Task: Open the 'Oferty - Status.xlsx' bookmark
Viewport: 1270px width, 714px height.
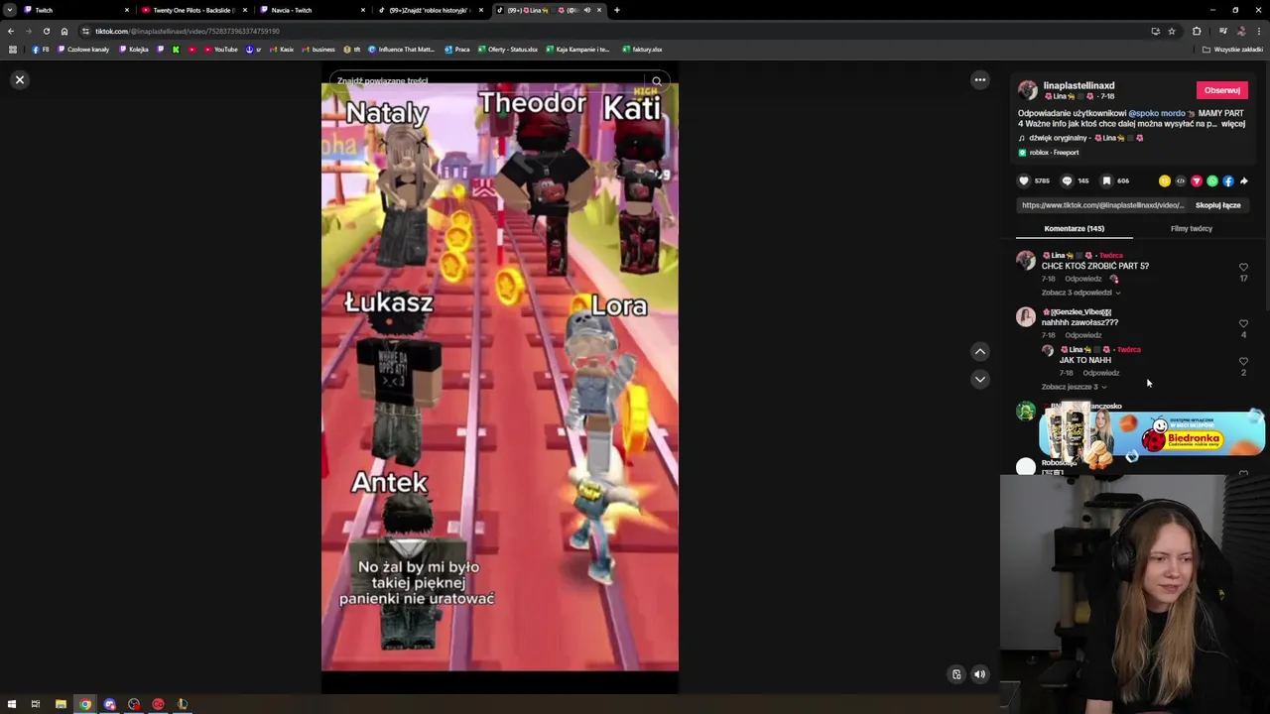Action: click(507, 49)
